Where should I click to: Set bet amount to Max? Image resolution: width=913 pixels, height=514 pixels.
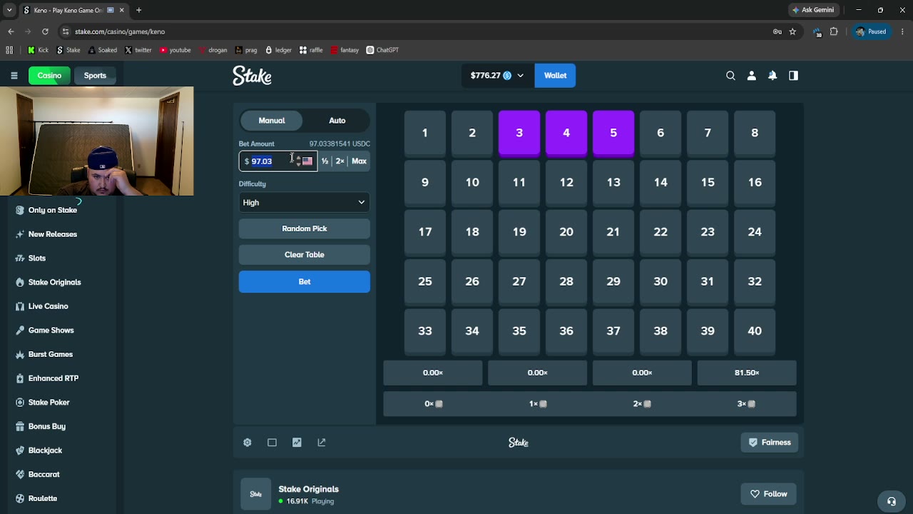(359, 161)
